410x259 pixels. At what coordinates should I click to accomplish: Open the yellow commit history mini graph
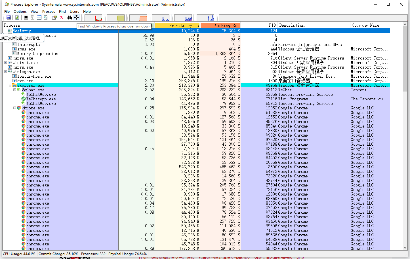116,18
